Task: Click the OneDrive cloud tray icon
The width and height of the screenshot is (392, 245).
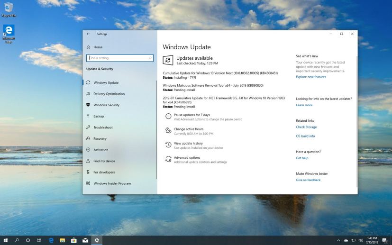Action: point(346,241)
